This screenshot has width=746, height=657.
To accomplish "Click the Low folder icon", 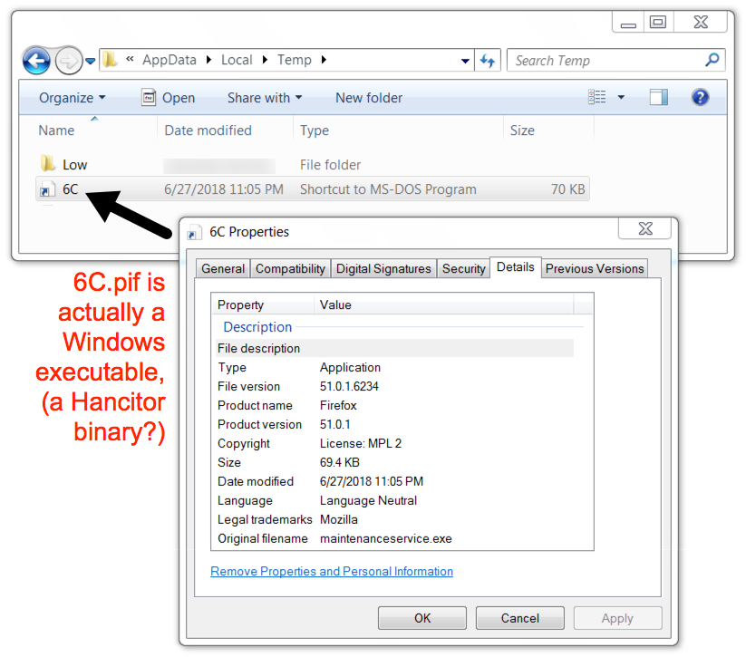I will [x=47, y=164].
